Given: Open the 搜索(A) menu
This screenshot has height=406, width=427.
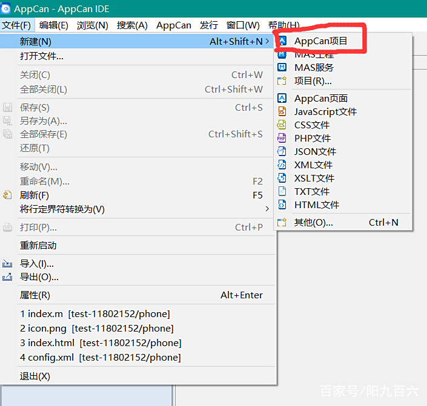Looking at the screenshot, I should pyautogui.click(x=132, y=25).
